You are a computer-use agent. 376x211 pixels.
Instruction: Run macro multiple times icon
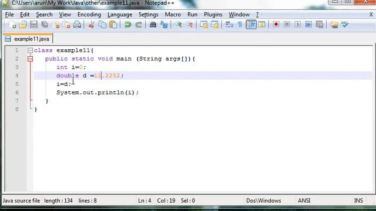click(308, 25)
